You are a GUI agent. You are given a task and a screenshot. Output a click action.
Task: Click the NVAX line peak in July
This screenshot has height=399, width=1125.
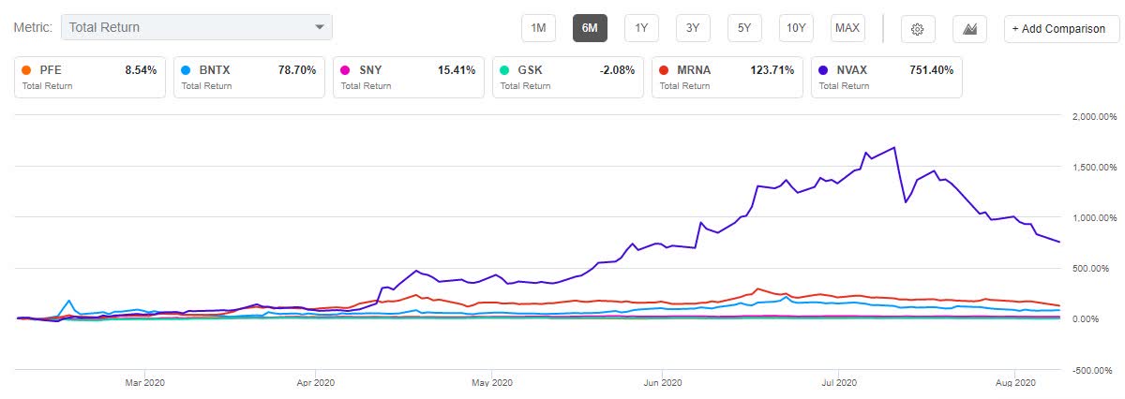pyautogui.click(x=895, y=148)
